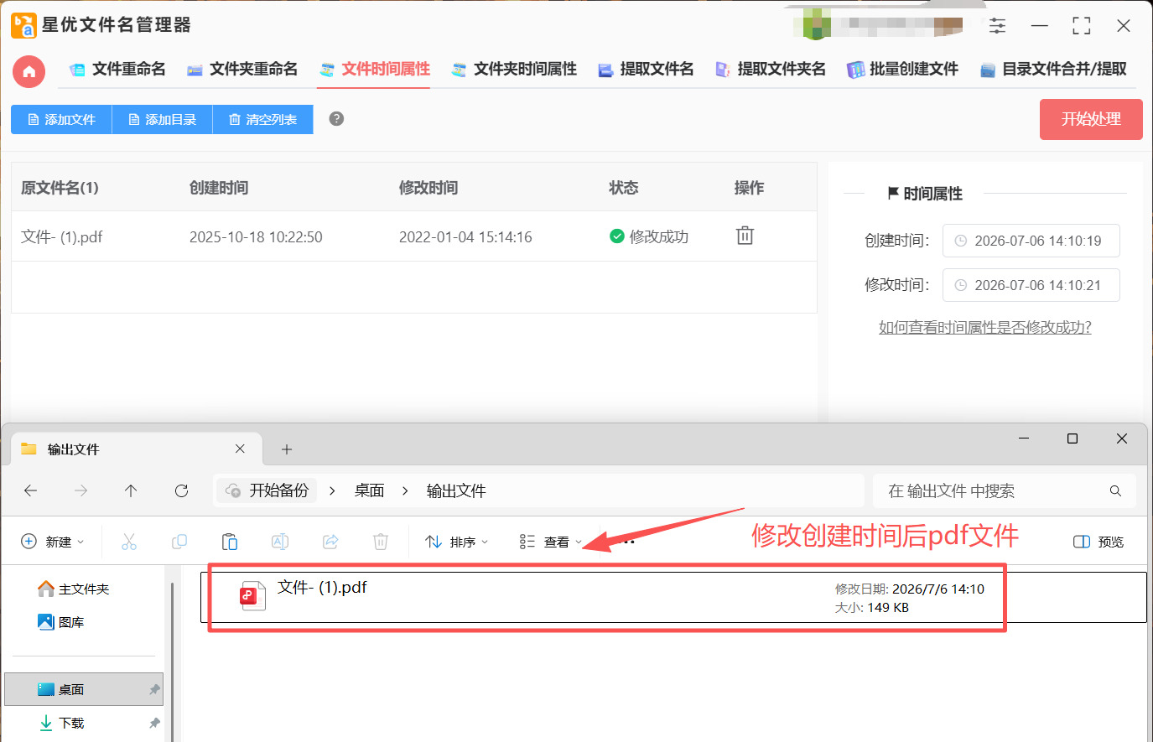Viewport: 1153px width, 742px height.
Task: Open 主文件夹 in the navigation pane
Action: tap(74, 589)
